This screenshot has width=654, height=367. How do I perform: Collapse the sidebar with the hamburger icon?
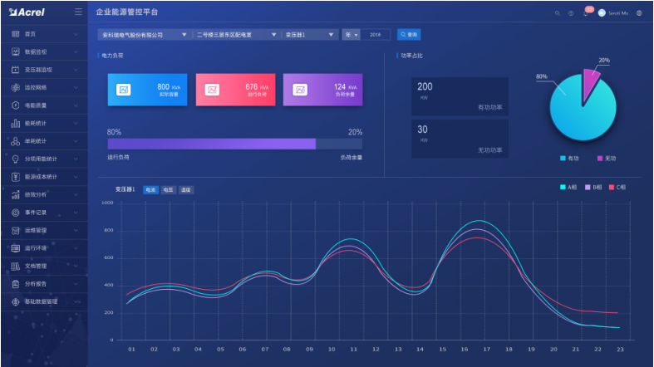click(x=78, y=12)
